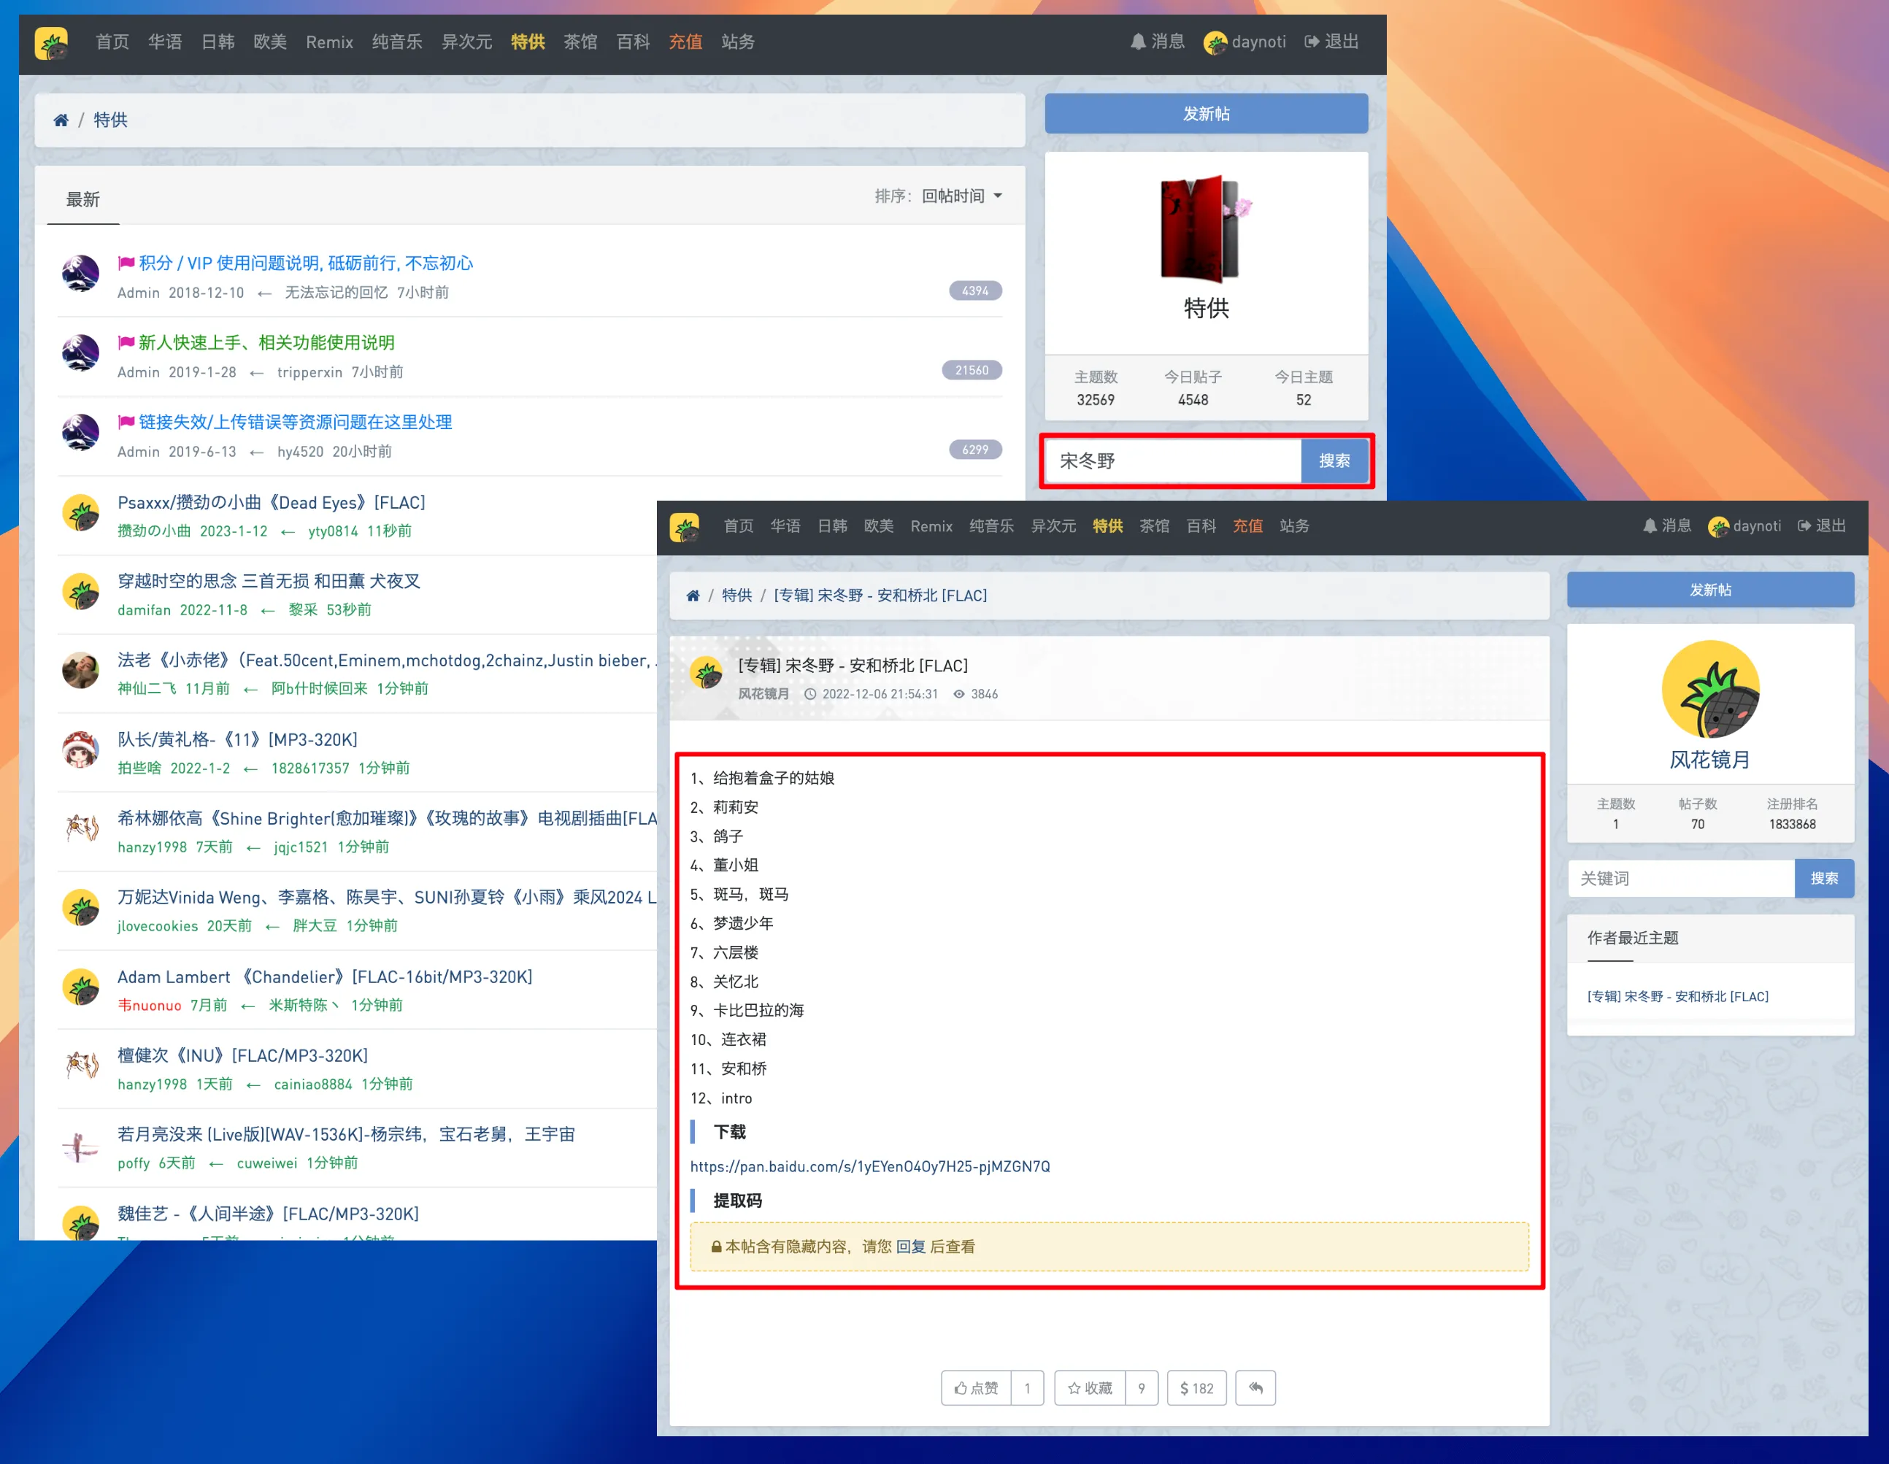Open 茶馆 menu in front window
The height and width of the screenshot is (1464, 1889).
[1154, 525]
